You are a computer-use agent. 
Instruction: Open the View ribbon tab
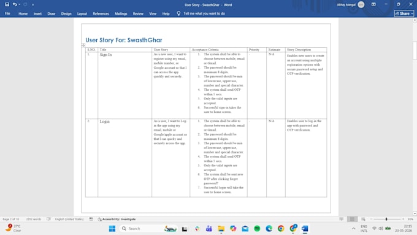click(x=153, y=13)
